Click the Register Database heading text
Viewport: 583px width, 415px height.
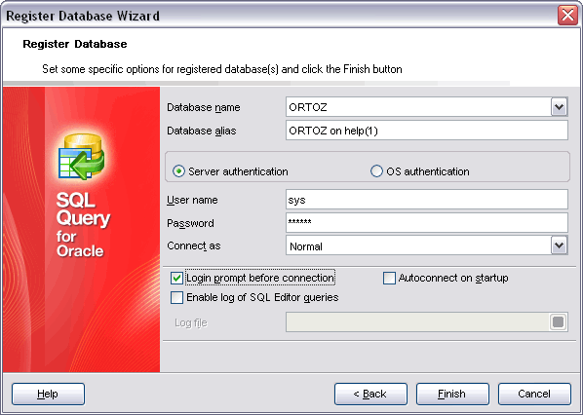pyautogui.click(x=75, y=44)
